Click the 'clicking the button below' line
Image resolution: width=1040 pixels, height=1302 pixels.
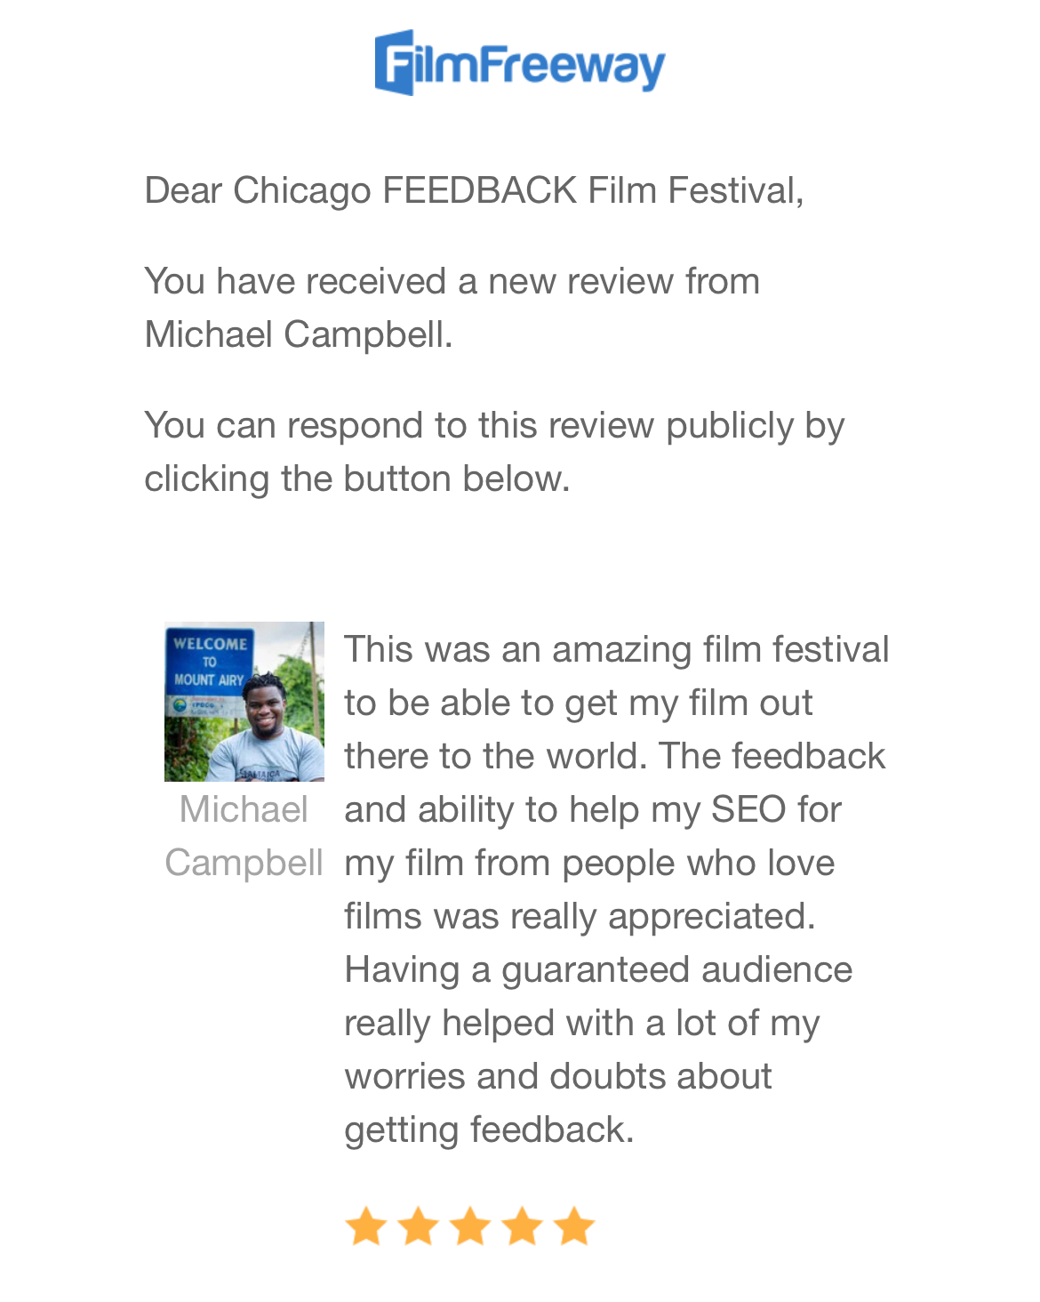(356, 478)
